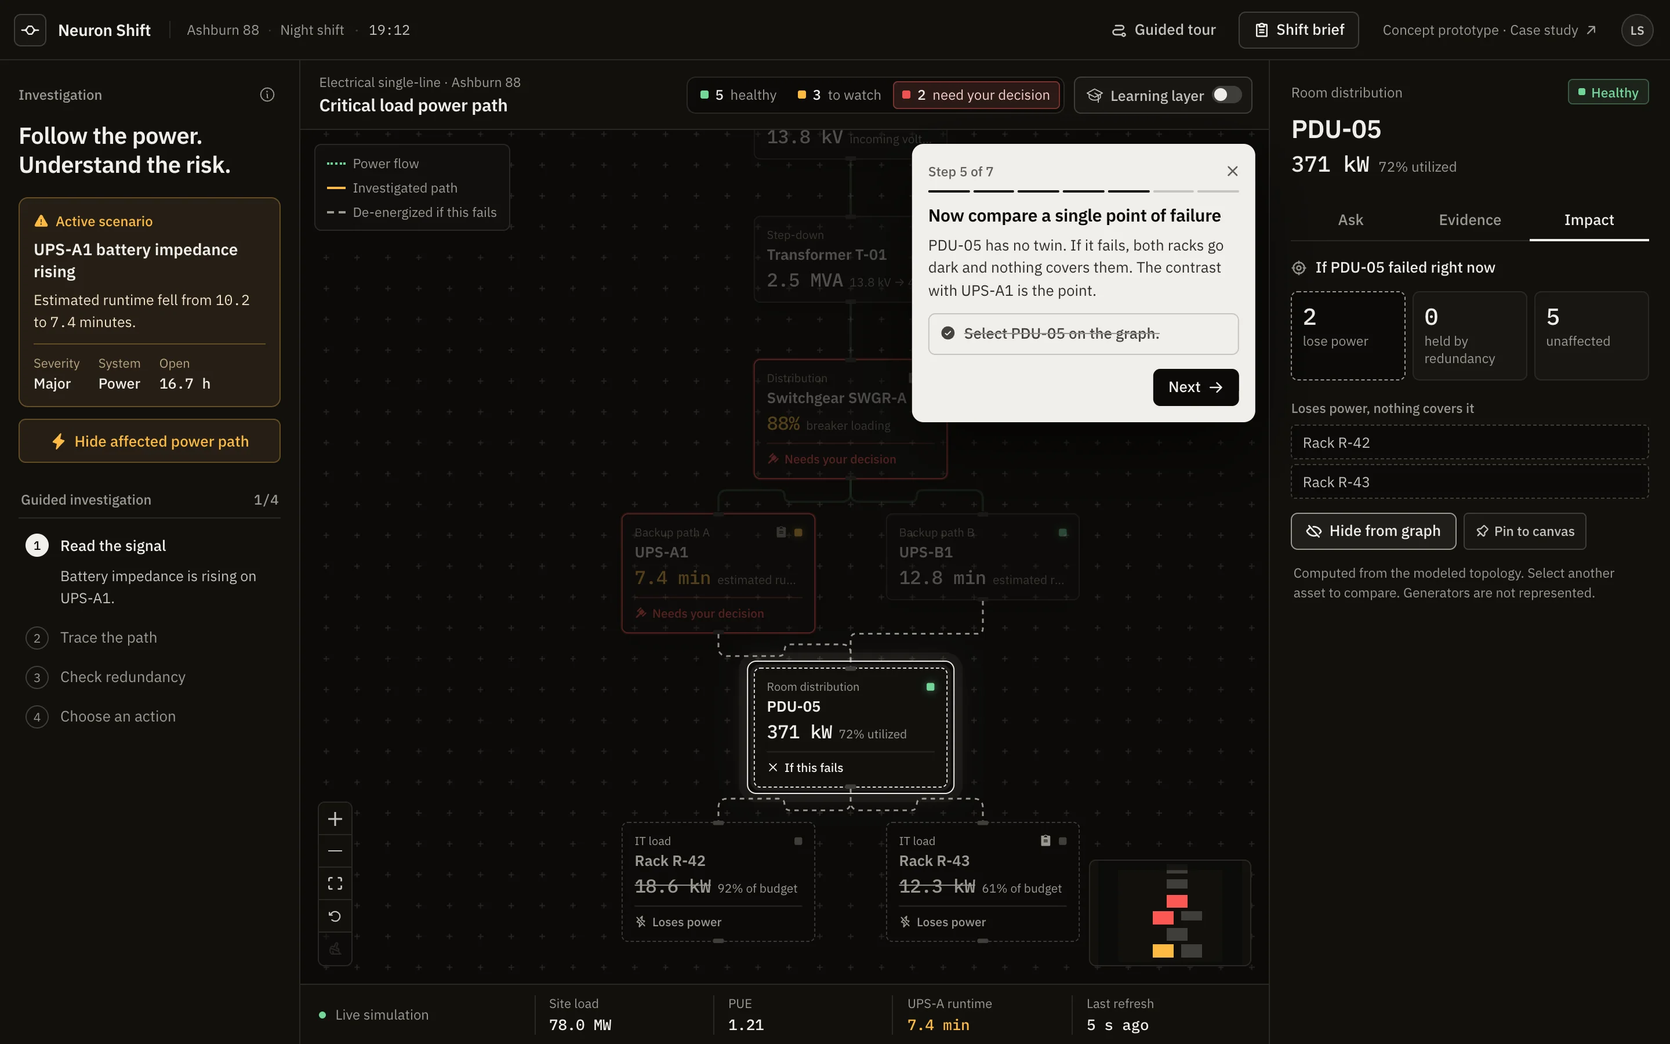Click the 5 unaffected card

pyautogui.click(x=1591, y=336)
